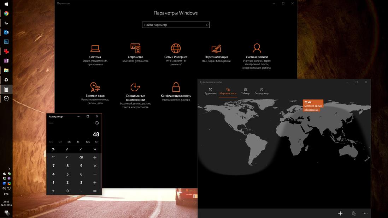The height and width of the screenshot is (218, 388).
Task: Open the Система settings category
Action: [95, 55]
